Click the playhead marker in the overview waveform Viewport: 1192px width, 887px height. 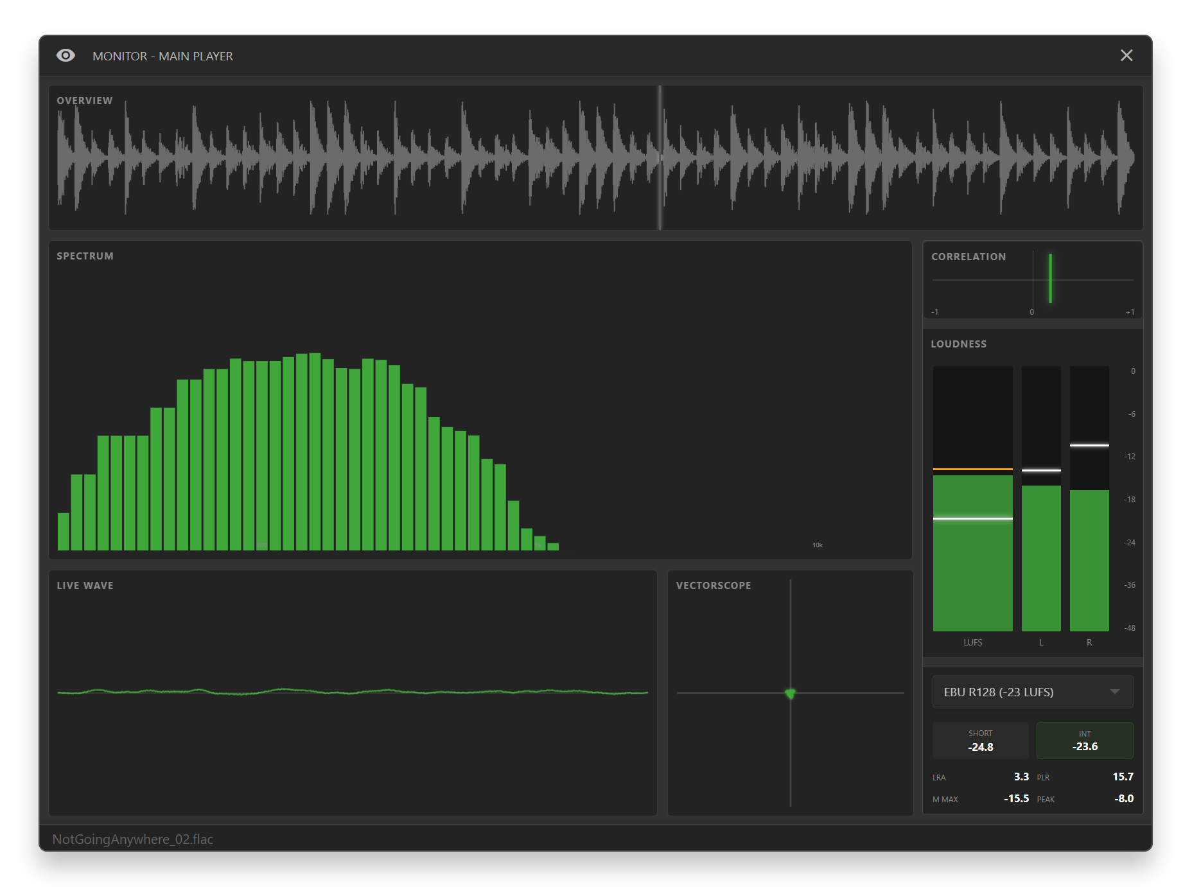[x=660, y=157]
